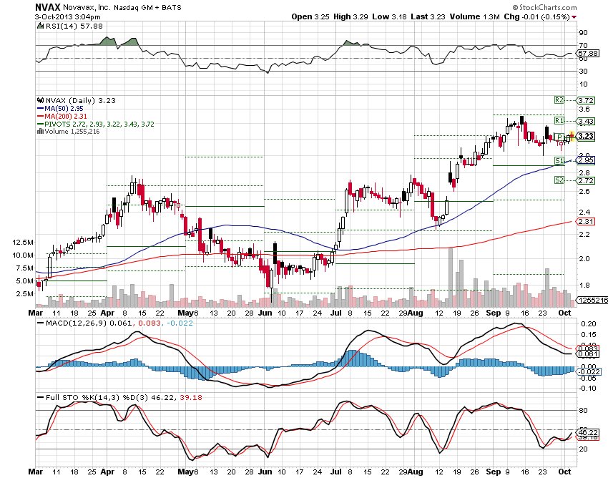This screenshot has width=608, height=478.
Task: Click the 80 level on the stochastic scale
Action: point(583,411)
